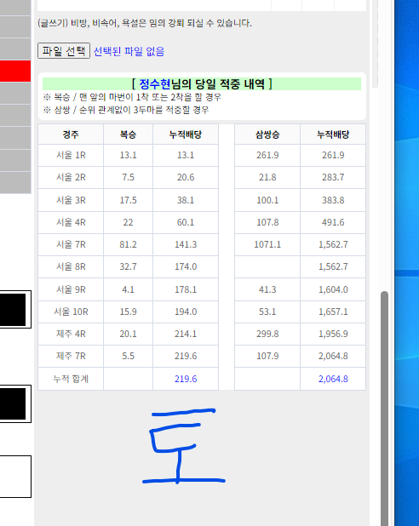This screenshot has width=419, height=526.
Task: Click the red block in the left sidebar
Action: tap(15, 71)
